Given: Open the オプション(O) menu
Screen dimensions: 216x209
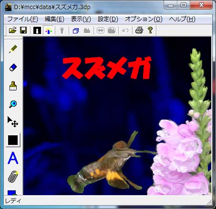Looking at the screenshot, I should pos(144,19).
